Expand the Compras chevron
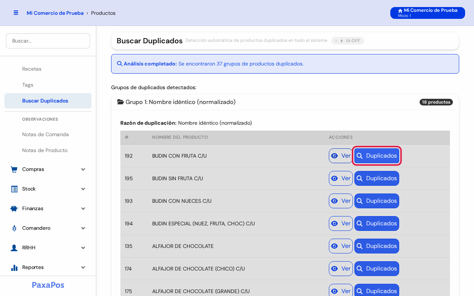 pos(83,169)
